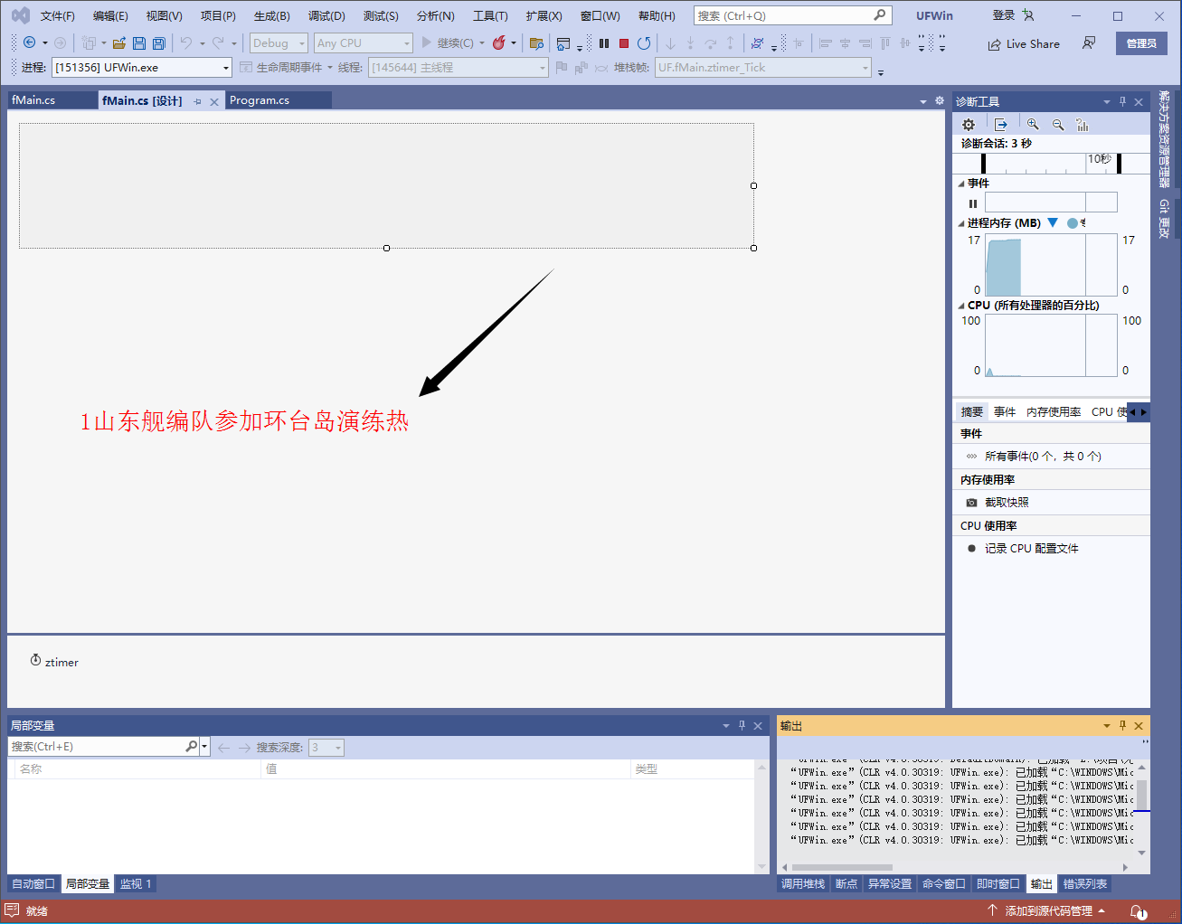This screenshot has width=1182, height=924.
Task: Click the Open File folder icon
Action: coord(118,42)
